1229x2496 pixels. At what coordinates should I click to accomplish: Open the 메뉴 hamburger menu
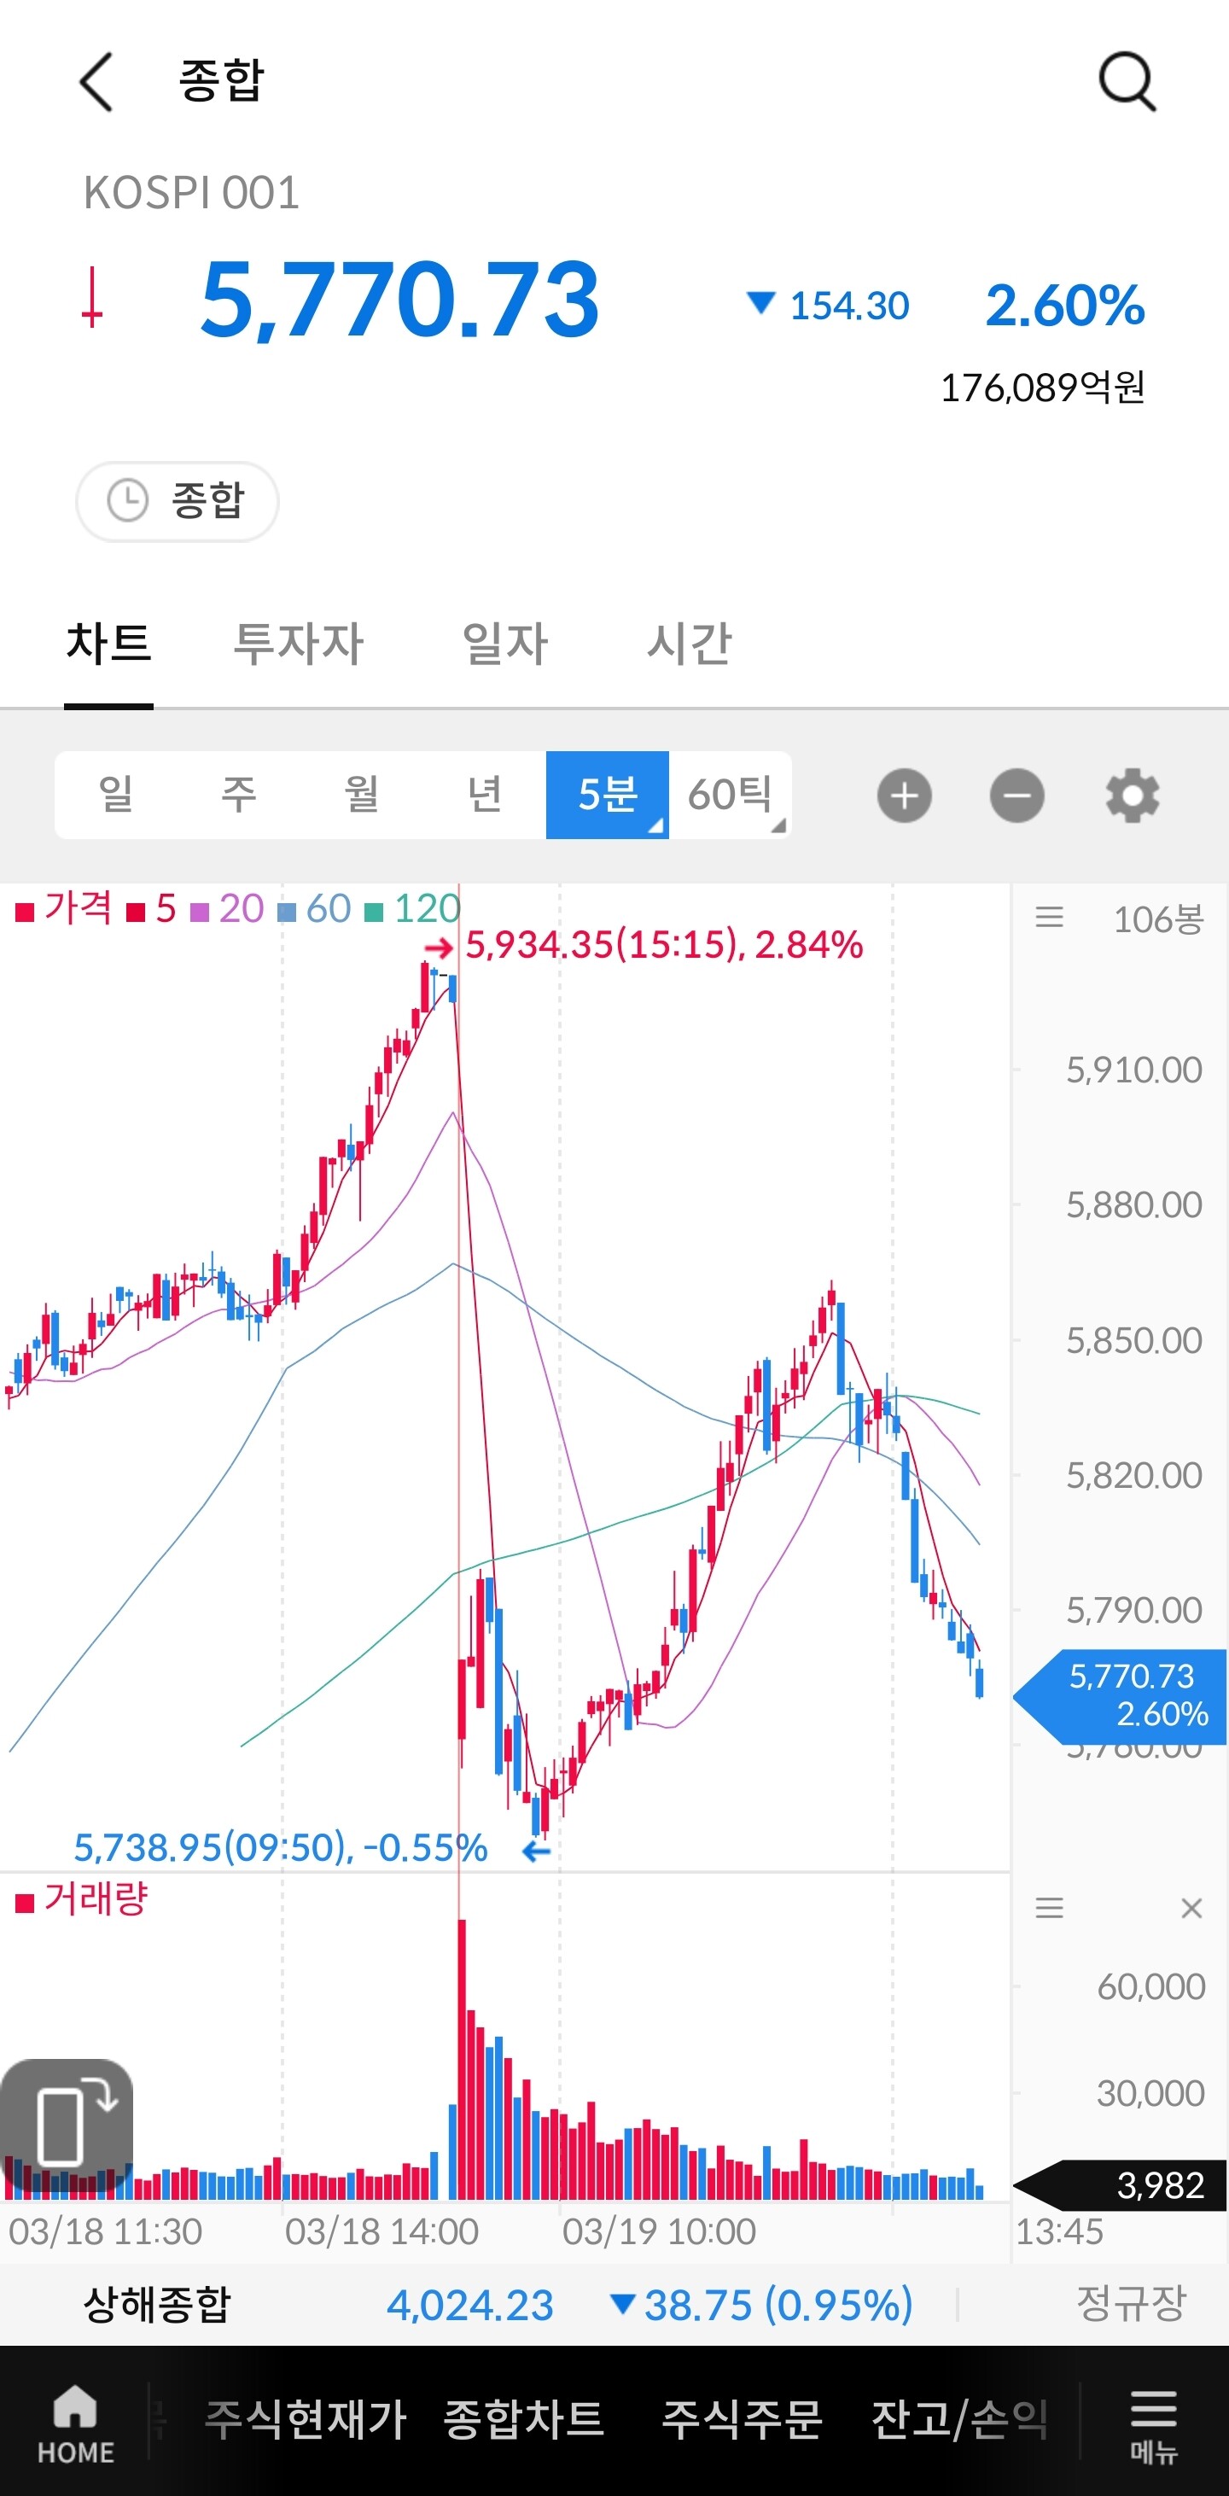[x=1153, y=2423]
